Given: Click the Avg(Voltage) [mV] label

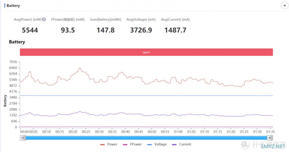Looking at the screenshot, I should (x=141, y=20).
